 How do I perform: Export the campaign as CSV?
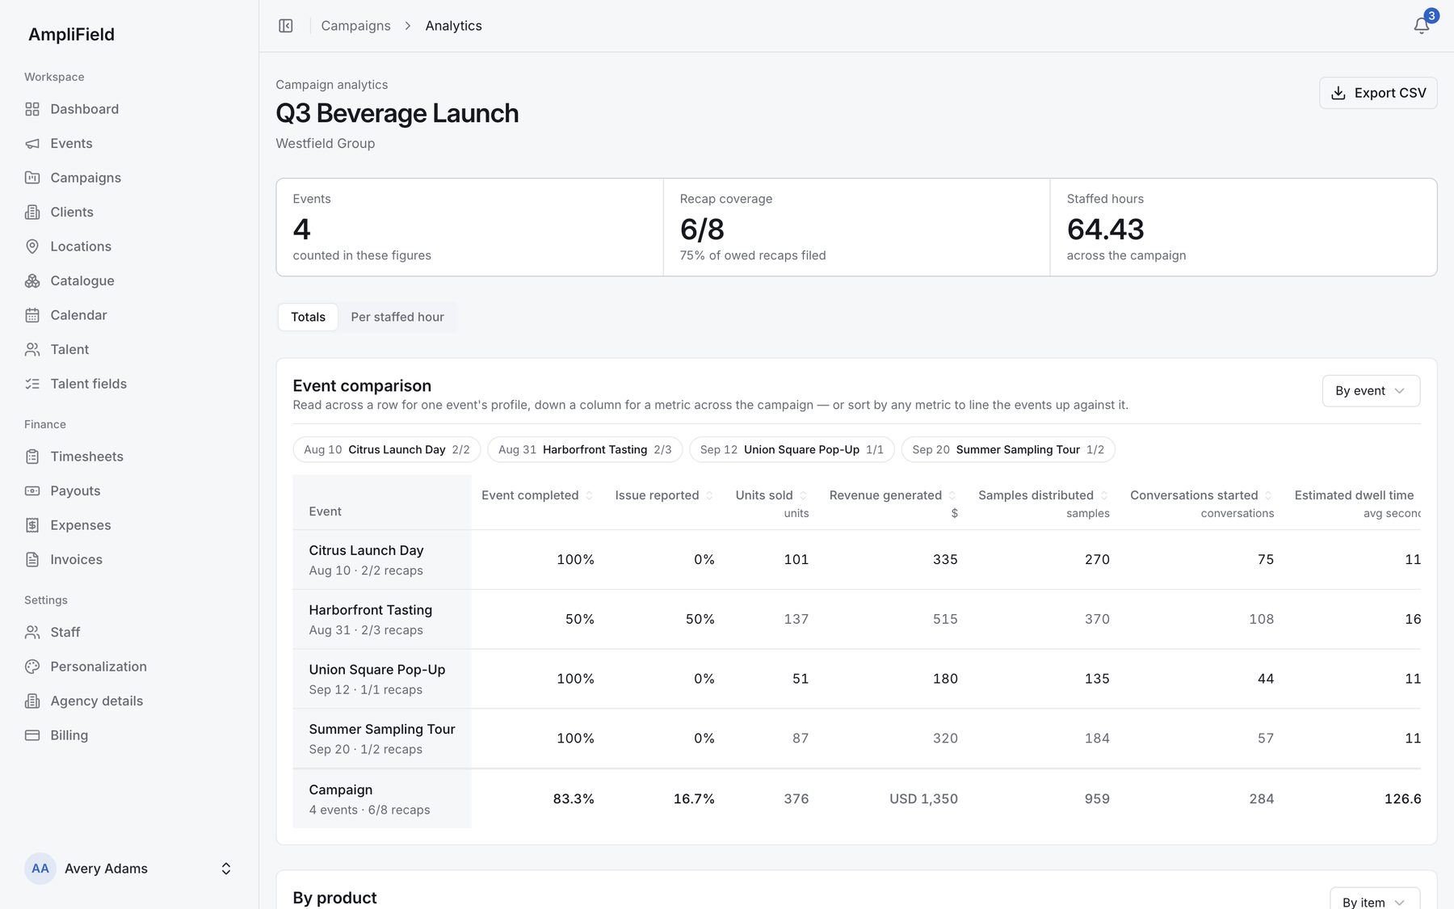coord(1378,93)
